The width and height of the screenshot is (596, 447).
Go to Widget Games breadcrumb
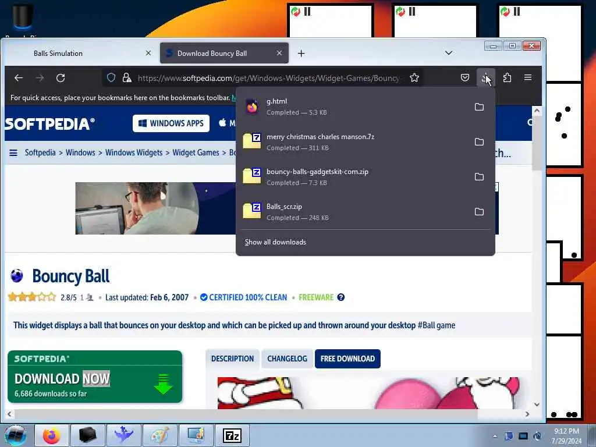[196, 153]
